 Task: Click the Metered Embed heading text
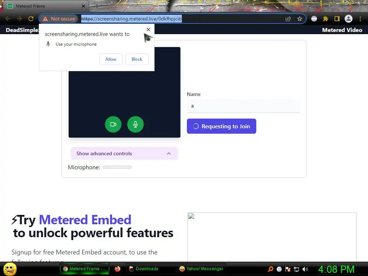[85, 220]
